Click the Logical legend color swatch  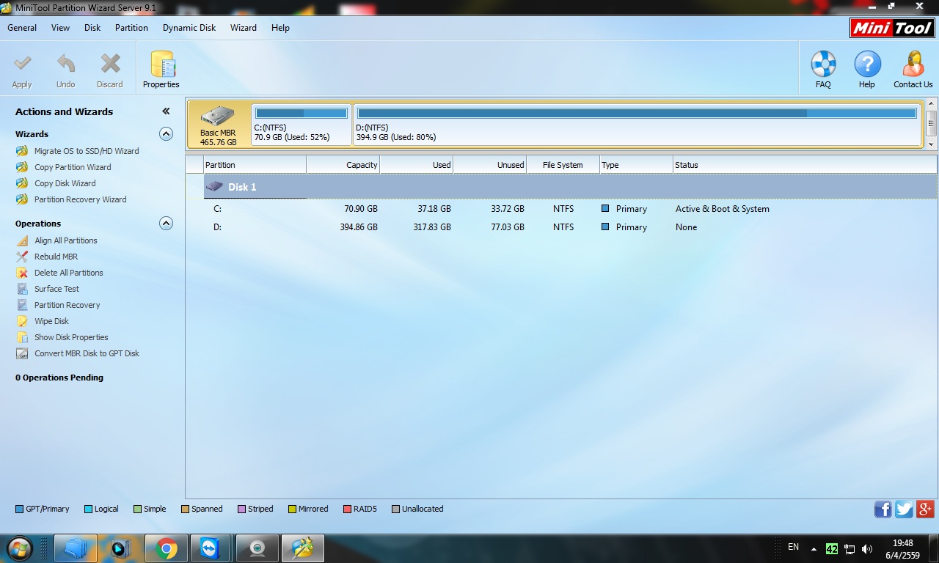coord(88,509)
